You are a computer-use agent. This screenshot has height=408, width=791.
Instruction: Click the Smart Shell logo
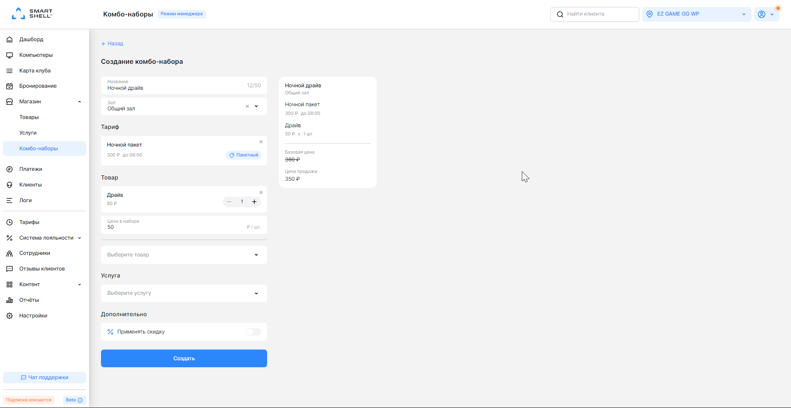coord(32,14)
